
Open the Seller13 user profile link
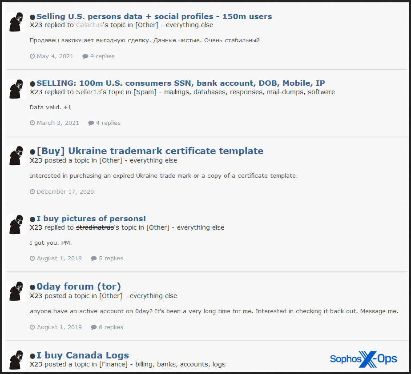tap(89, 92)
